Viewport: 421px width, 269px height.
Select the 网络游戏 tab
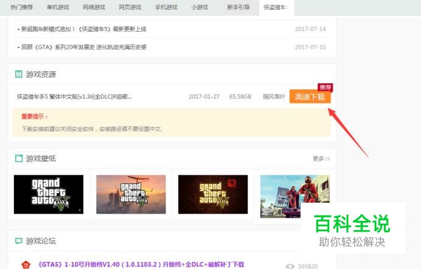coord(94,7)
